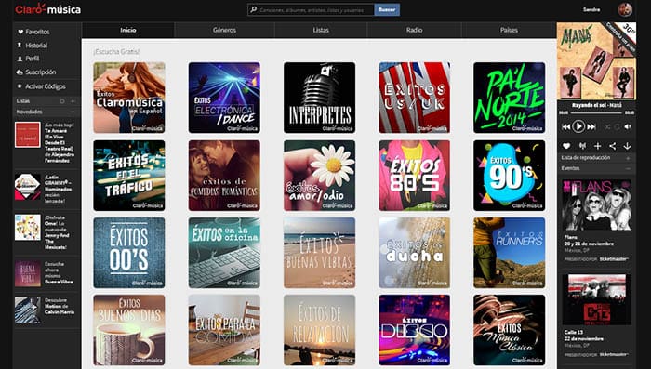Open Éxitos de Comedias Románticas playlist
Screen dimensions: 651x369
[x=224, y=176]
